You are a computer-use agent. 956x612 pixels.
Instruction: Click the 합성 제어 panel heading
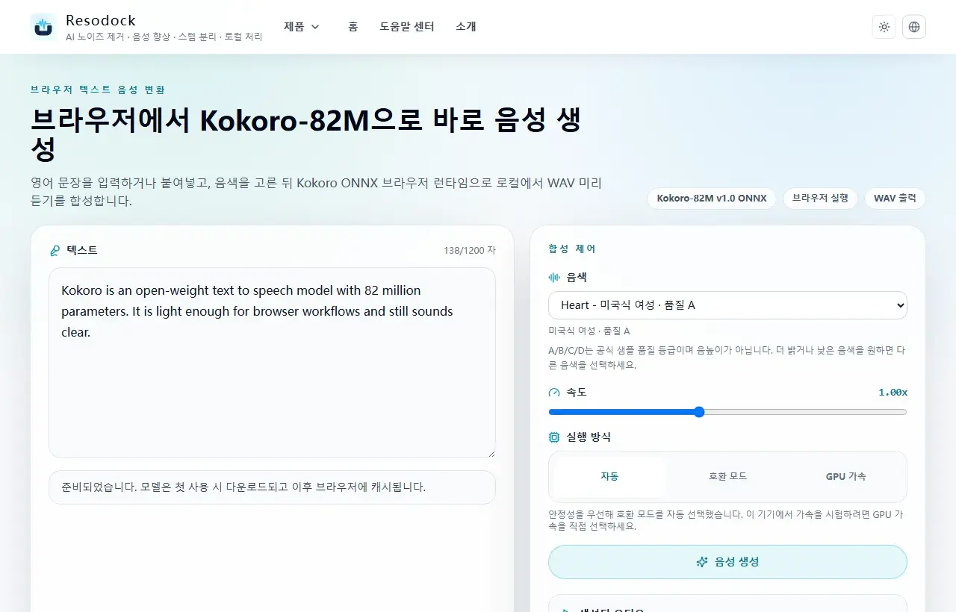pyautogui.click(x=572, y=249)
